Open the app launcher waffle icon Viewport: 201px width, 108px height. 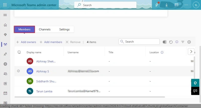5,5
